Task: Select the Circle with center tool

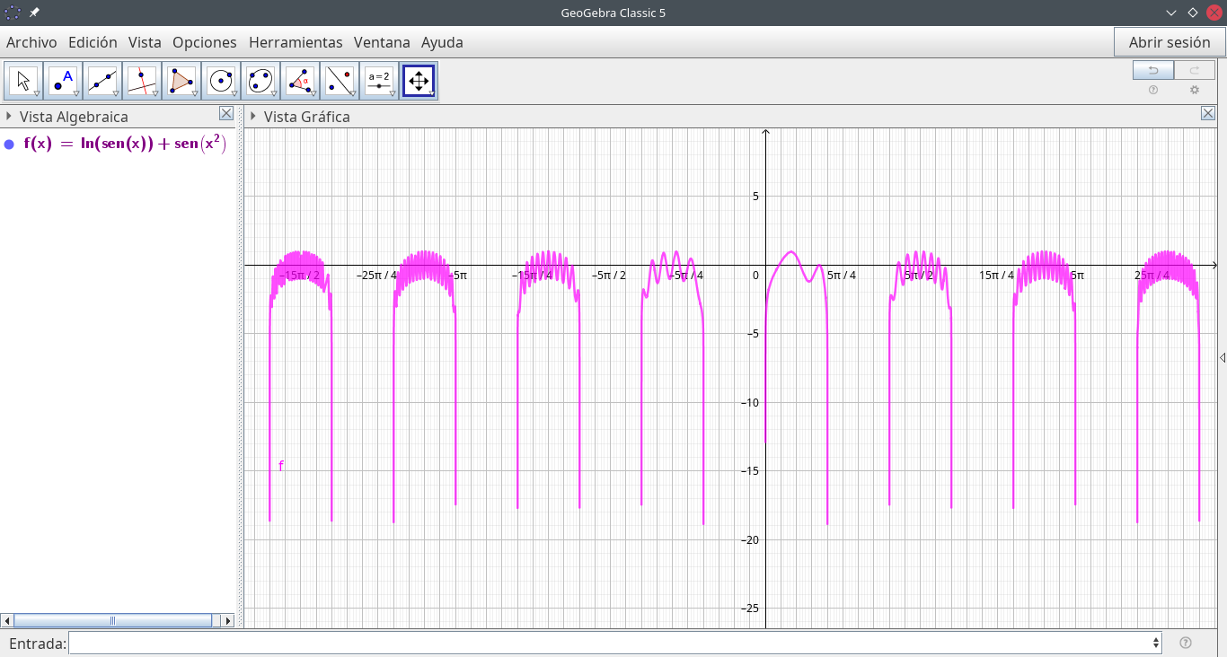Action: (x=221, y=81)
